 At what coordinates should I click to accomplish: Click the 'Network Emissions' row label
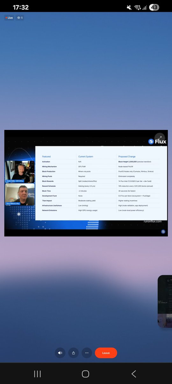(49, 210)
